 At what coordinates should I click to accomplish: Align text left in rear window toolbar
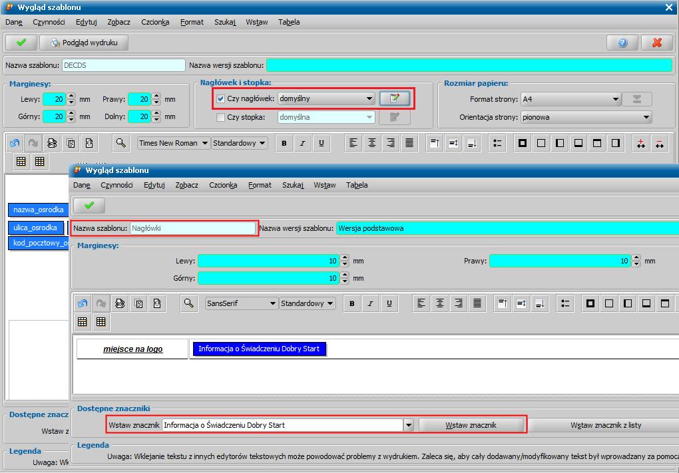[353, 143]
